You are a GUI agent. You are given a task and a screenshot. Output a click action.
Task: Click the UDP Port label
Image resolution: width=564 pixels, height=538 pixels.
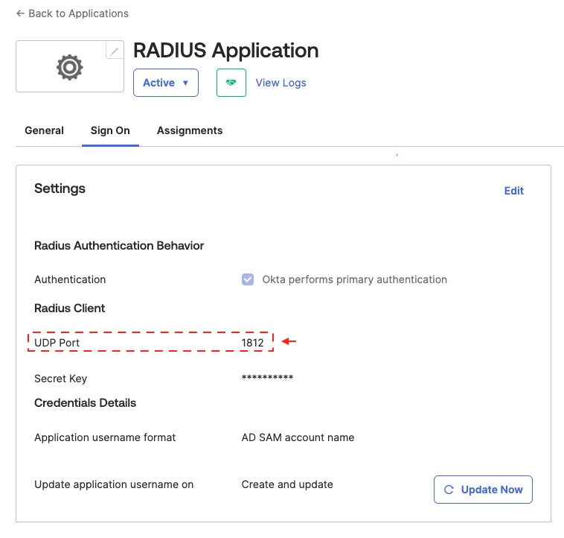point(57,343)
